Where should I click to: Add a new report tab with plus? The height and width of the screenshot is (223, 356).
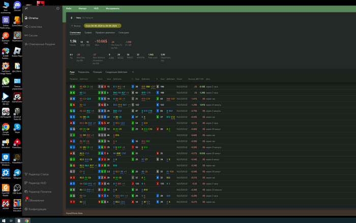pos(133,72)
